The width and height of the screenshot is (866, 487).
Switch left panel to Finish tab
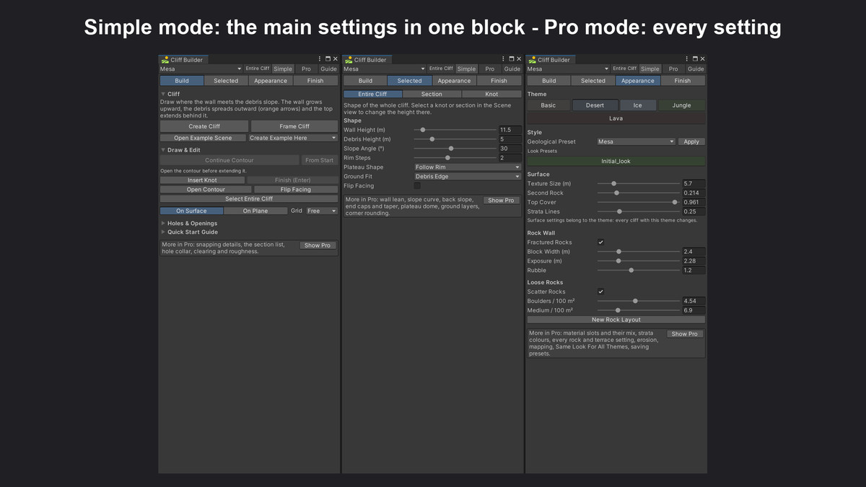click(x=315, y=81)
